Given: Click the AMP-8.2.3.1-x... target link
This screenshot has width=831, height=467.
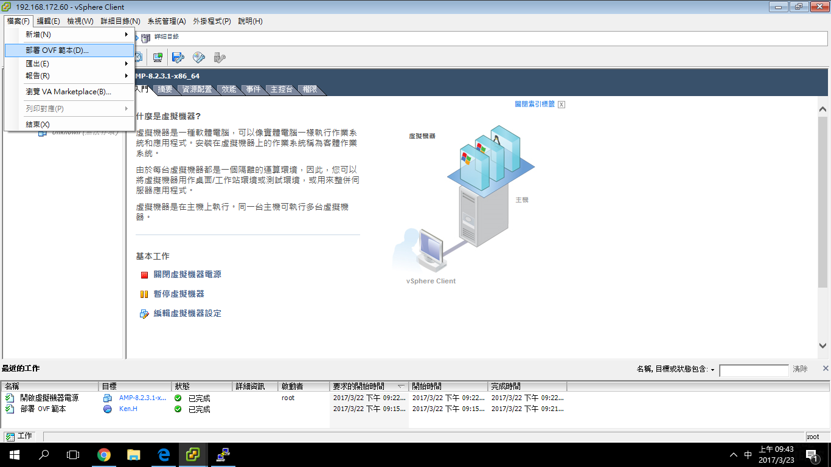Looking at the screenshot, I should click(x=142, y=398).
